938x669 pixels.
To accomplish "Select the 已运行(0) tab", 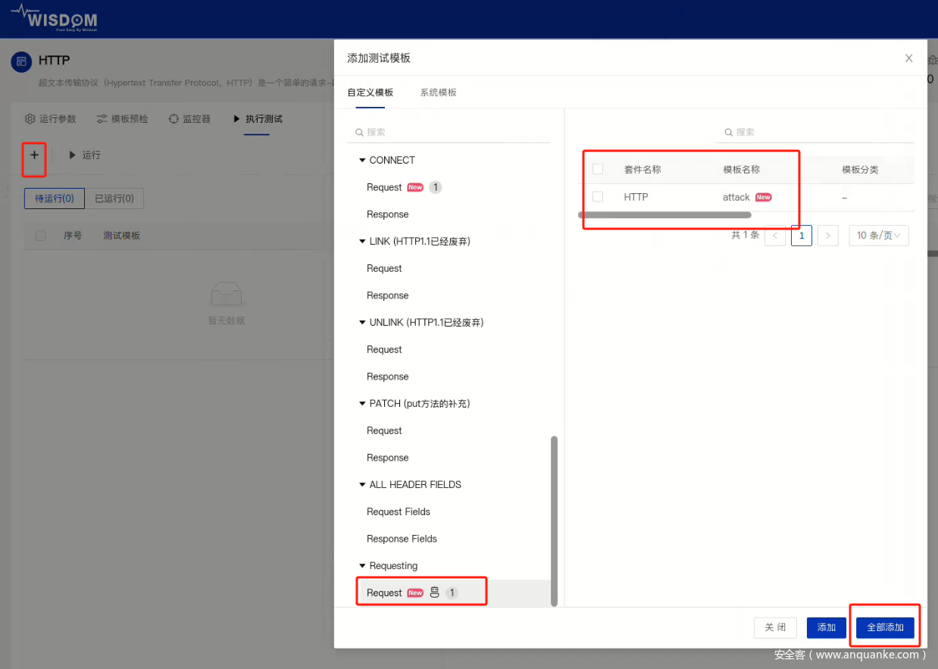I will pos(114,199).
